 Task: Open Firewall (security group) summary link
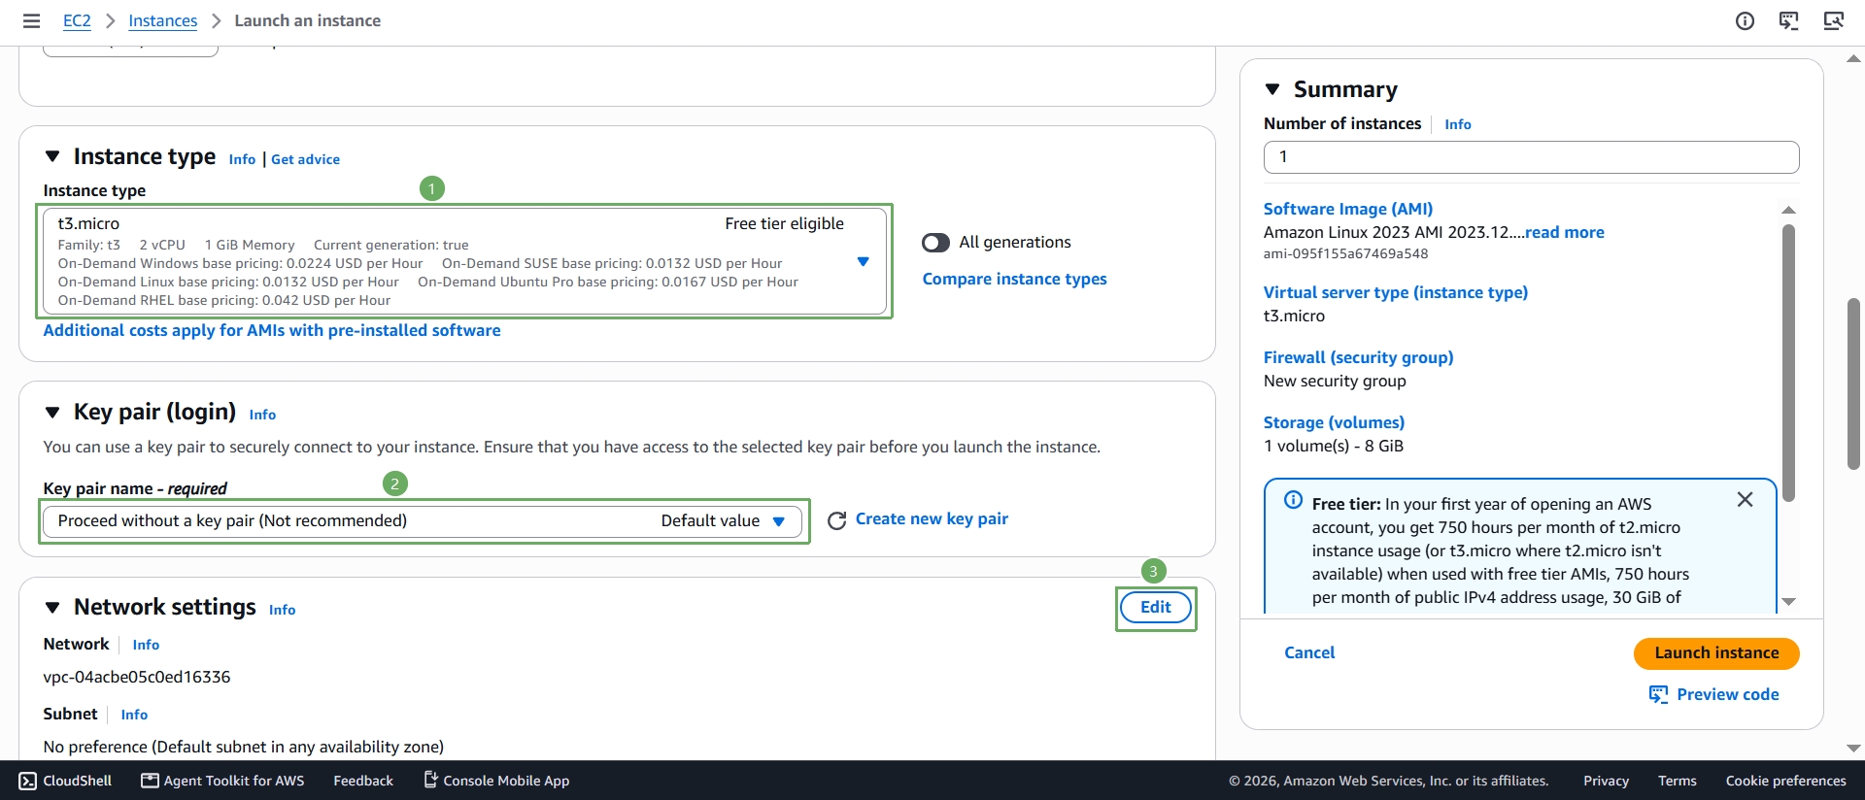click(1358, 357)
